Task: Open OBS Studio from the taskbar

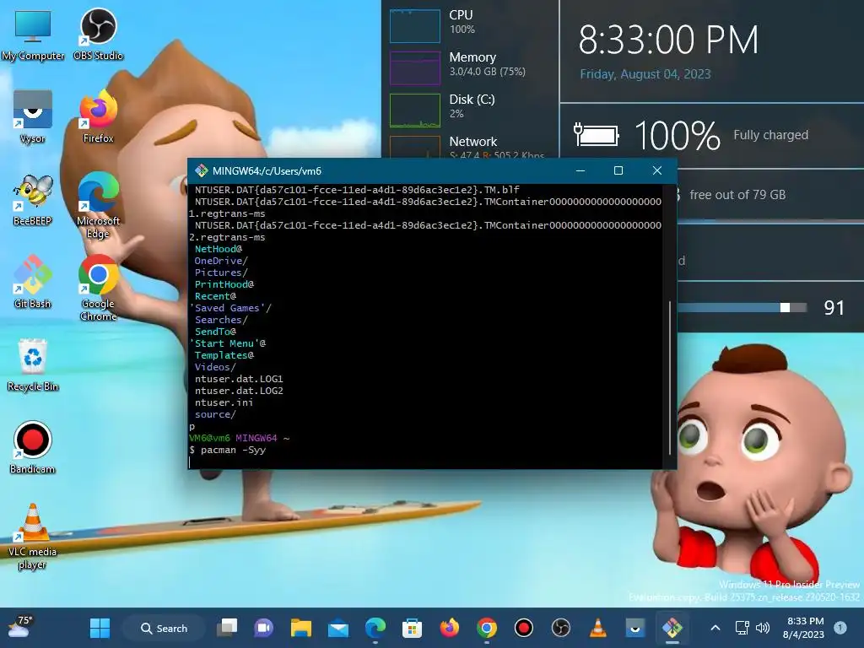Action: point(561,628)
